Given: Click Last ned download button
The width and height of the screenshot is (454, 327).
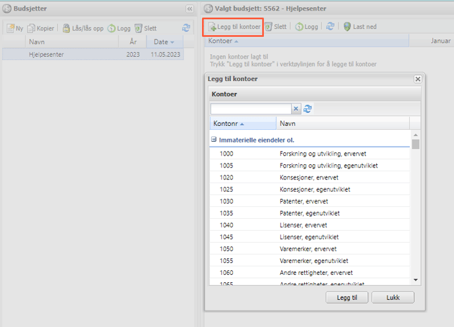Looking at the screenshot, I should point(360,26).
